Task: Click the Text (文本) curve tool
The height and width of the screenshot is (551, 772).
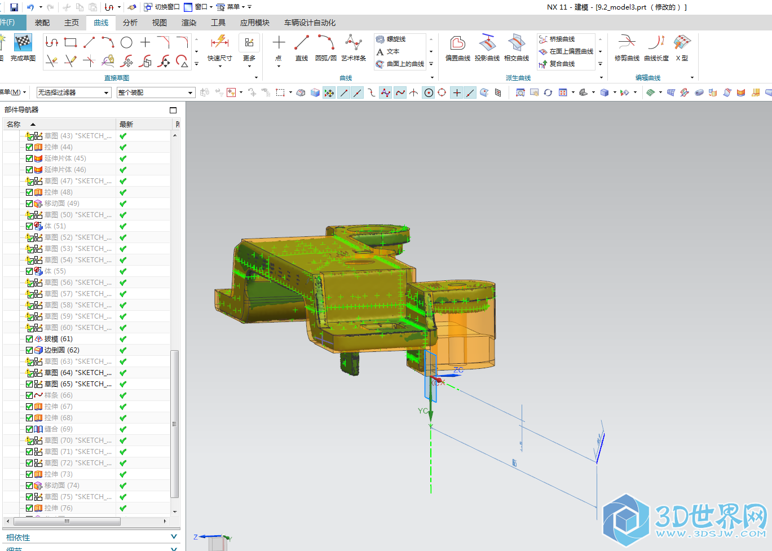Action: pyautogui.click(x=388, y=51)
